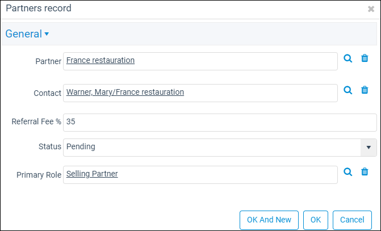Click the Partner field label
The image size is (381, 231).
pyautogui.click(x=48, y=61)
